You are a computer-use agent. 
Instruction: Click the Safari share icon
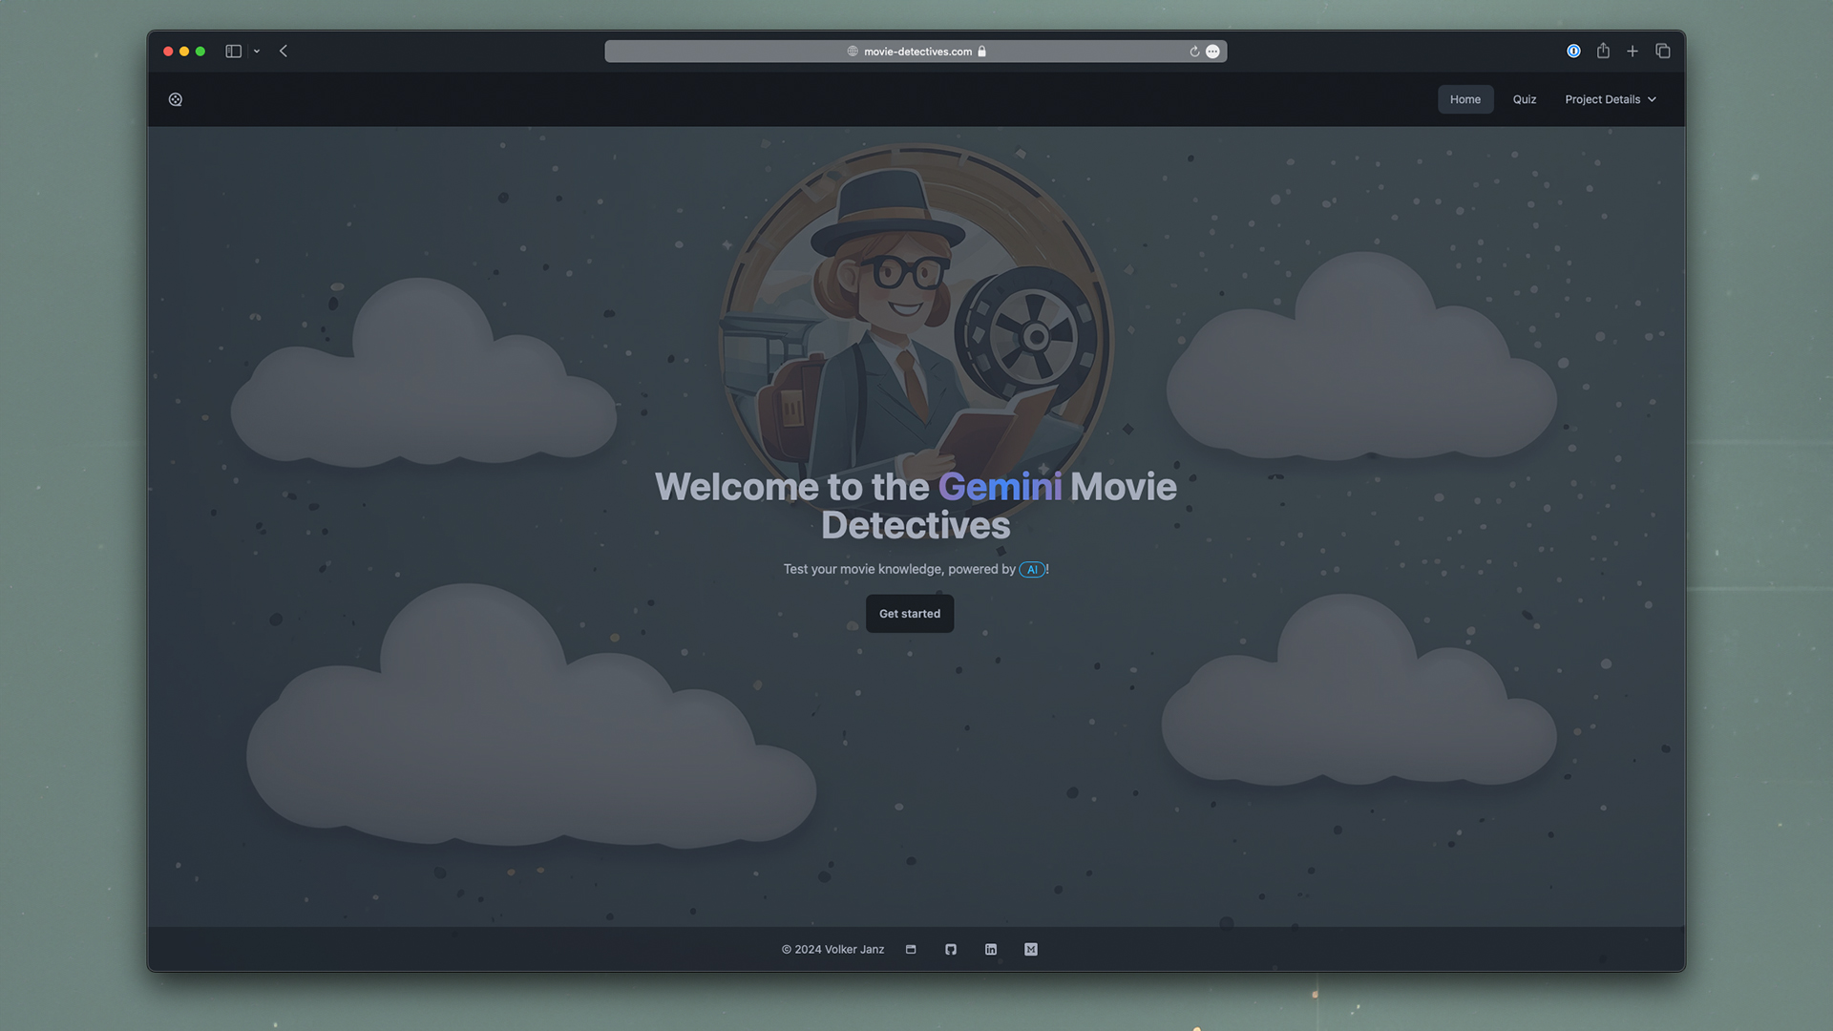coord(1603,52)
